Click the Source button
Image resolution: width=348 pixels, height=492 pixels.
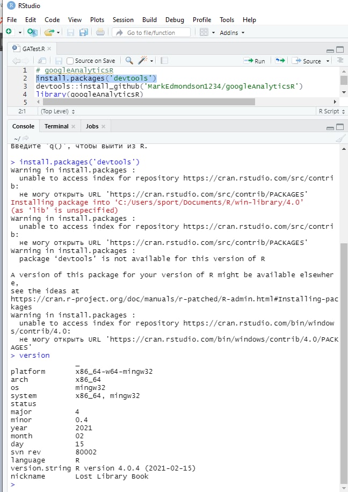(306, 61)
